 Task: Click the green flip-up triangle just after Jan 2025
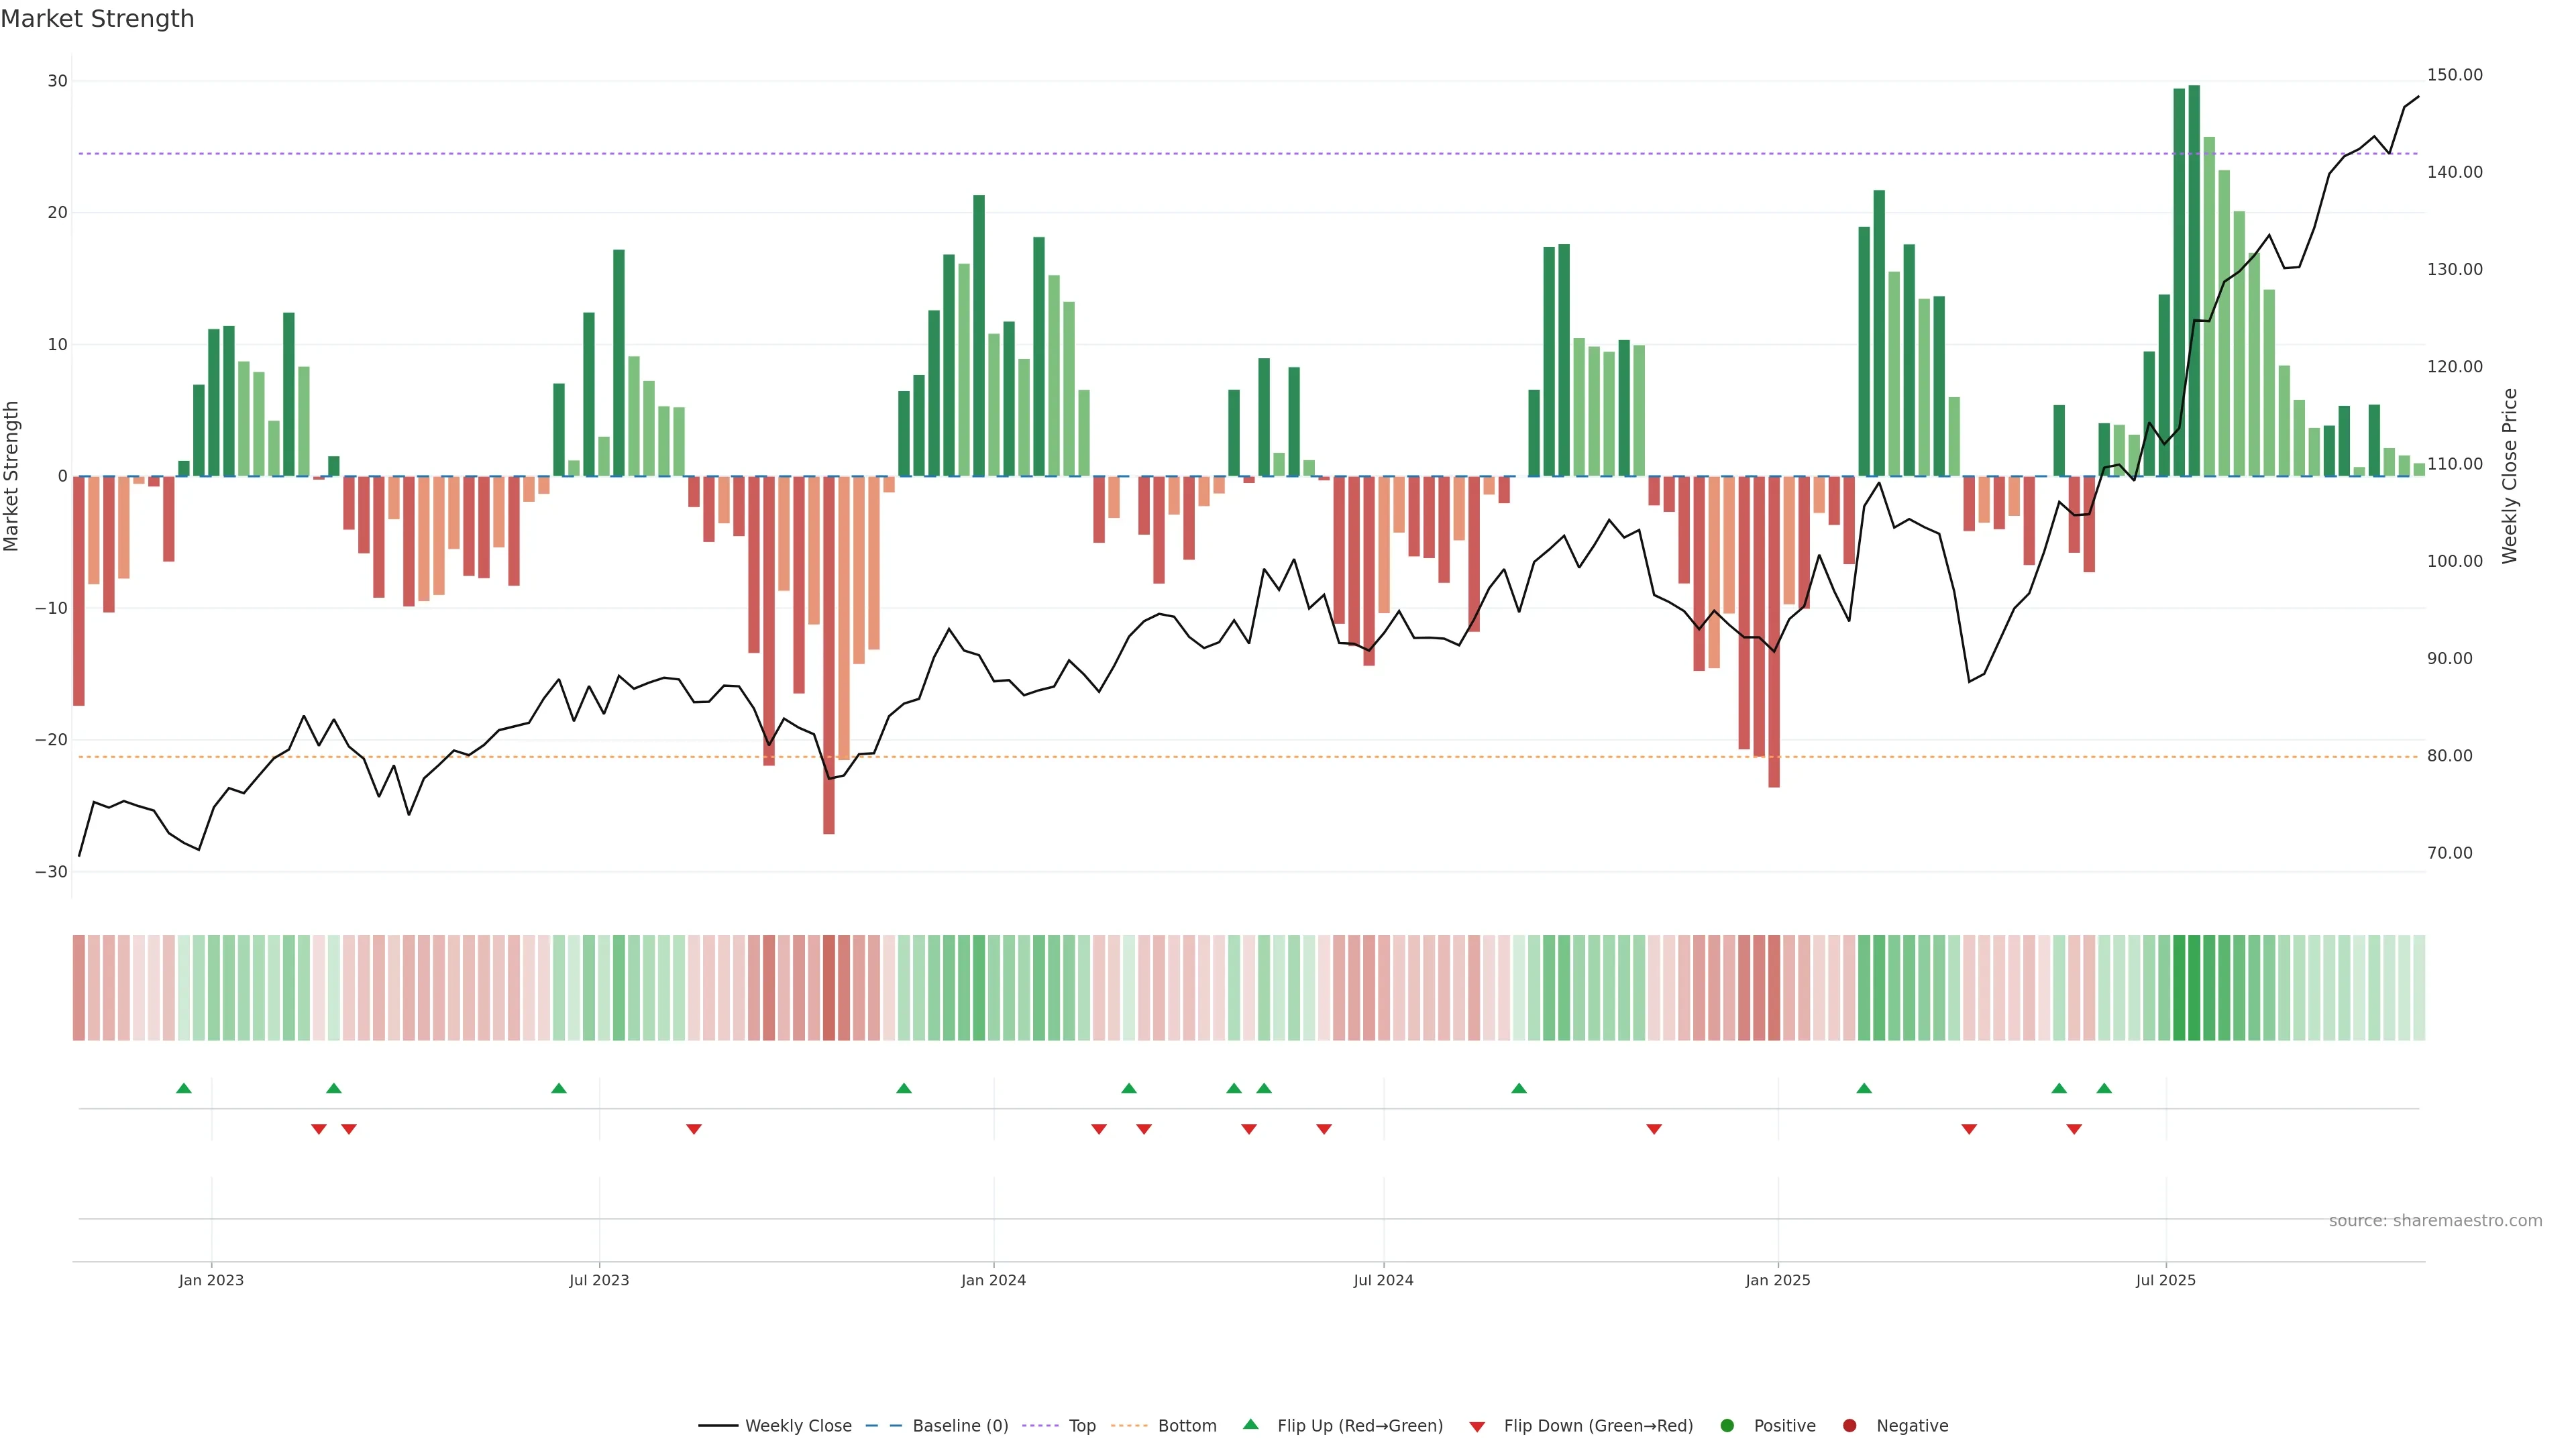1864,1088
